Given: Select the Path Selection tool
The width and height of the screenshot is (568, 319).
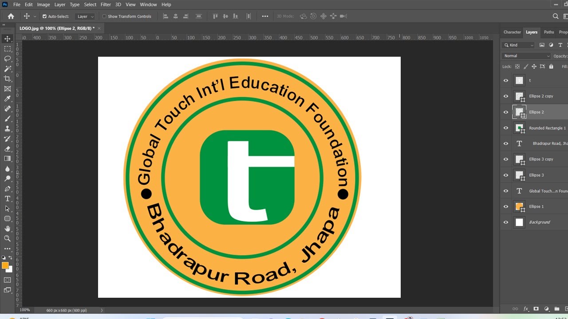Looking at the screenshot, I should click(x=8, y=209).
